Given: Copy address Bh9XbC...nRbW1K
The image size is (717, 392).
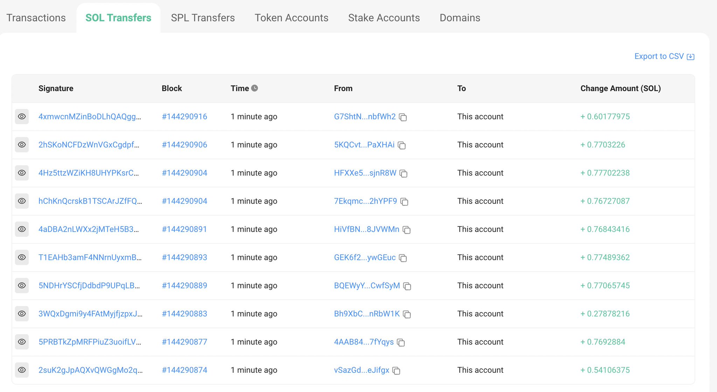Looking at the screenshot, I should tap(407, 314).
